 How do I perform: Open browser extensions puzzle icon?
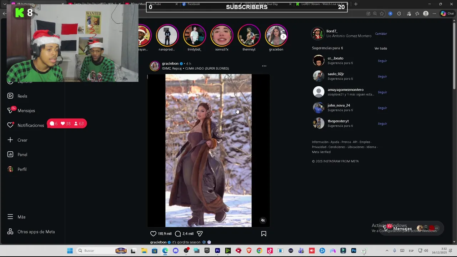click(399, 14)
